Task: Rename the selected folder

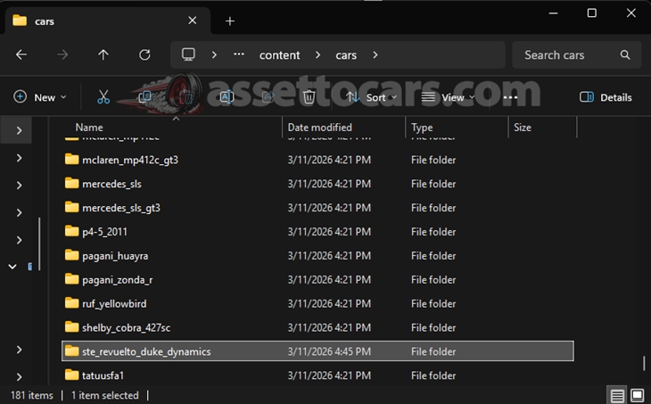Action: click(227, 97)
